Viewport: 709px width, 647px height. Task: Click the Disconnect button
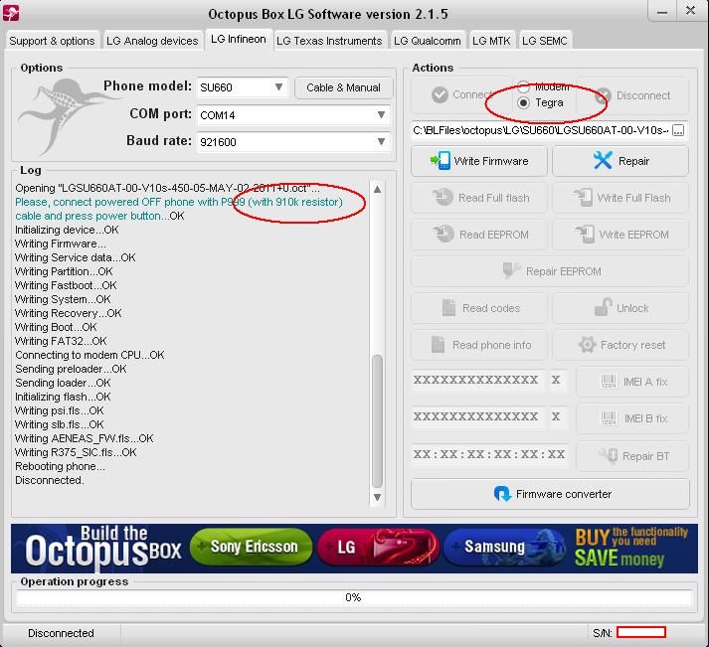(x=632, y=95)
